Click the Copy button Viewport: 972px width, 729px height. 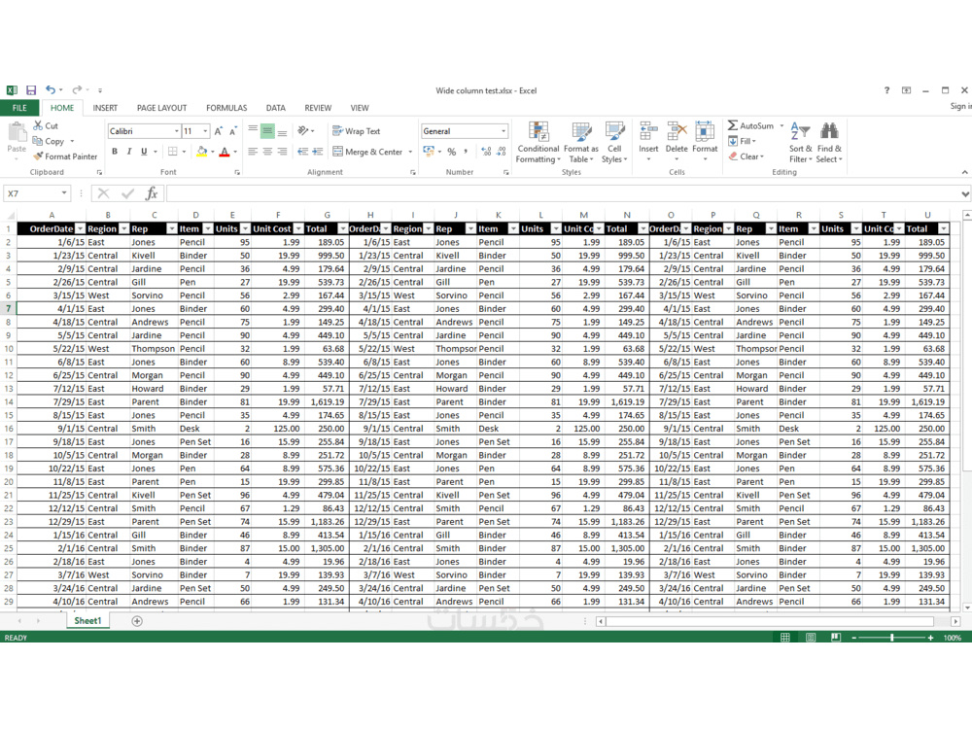coord(49,141)
